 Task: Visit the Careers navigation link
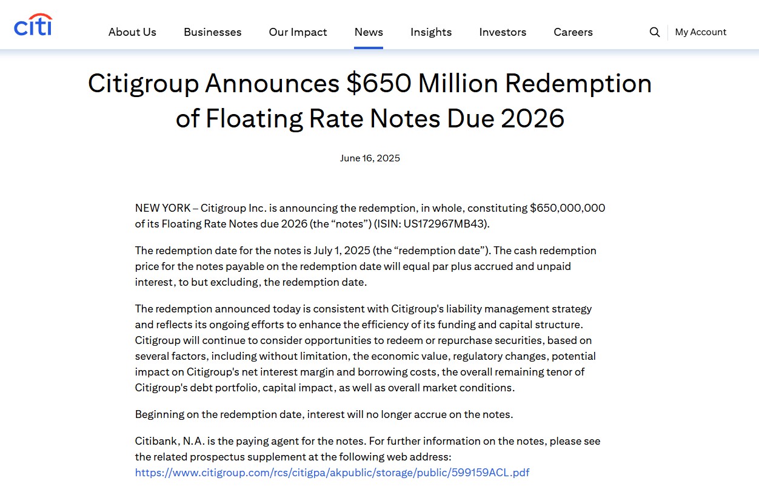coord(573,32)
